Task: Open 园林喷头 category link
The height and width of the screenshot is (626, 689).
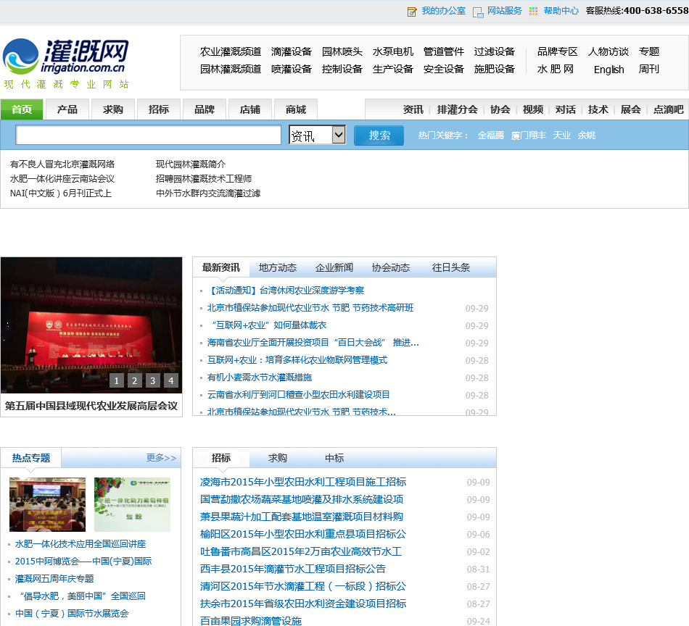Action: tap(342, 51)
